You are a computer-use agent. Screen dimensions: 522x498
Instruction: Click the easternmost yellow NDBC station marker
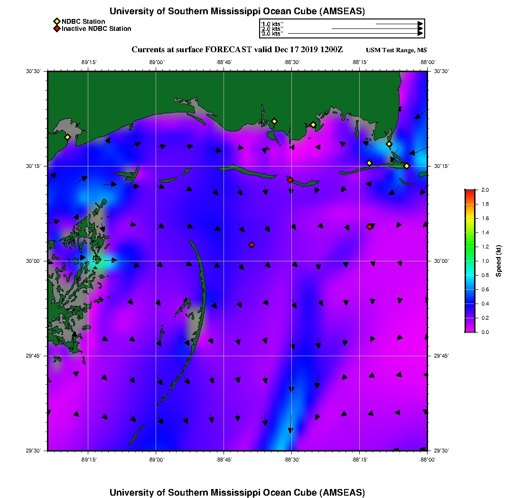pos(407,166)
